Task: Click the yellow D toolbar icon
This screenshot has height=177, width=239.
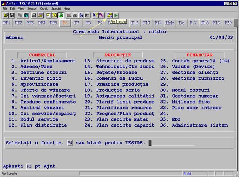Action: tap(55, 15)
